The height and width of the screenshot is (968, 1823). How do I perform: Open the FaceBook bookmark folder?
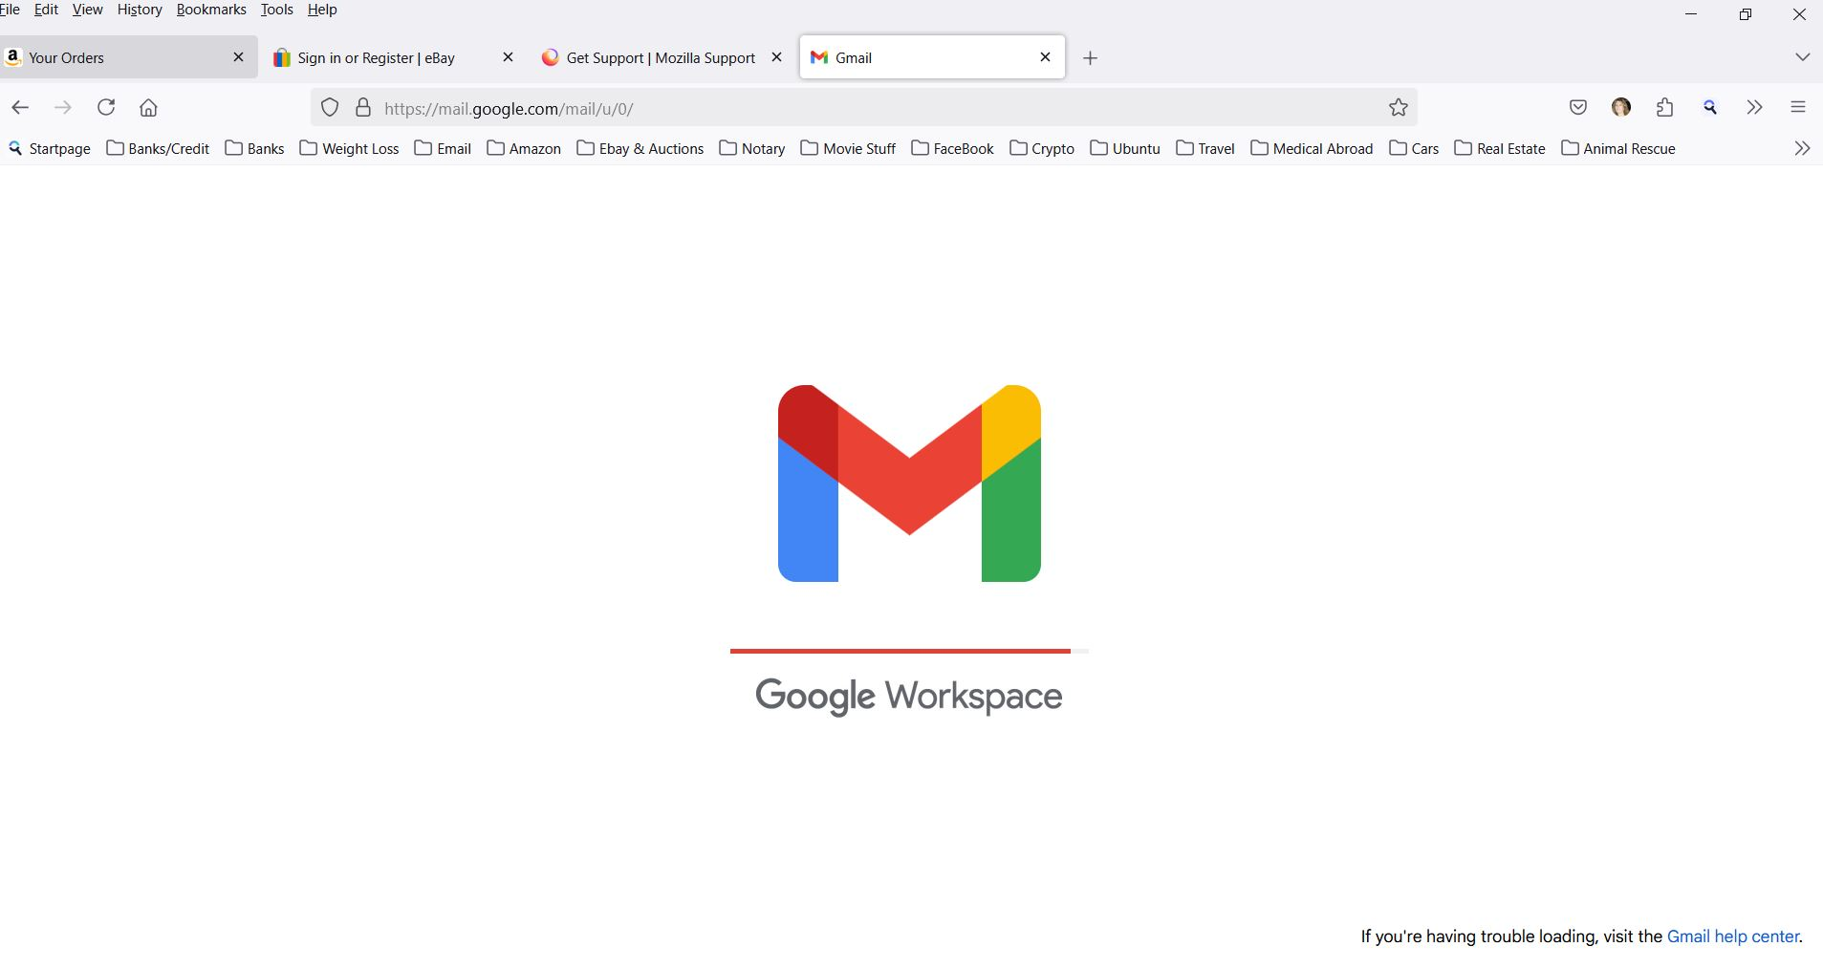pyautogui.click(x=953, y=148)
